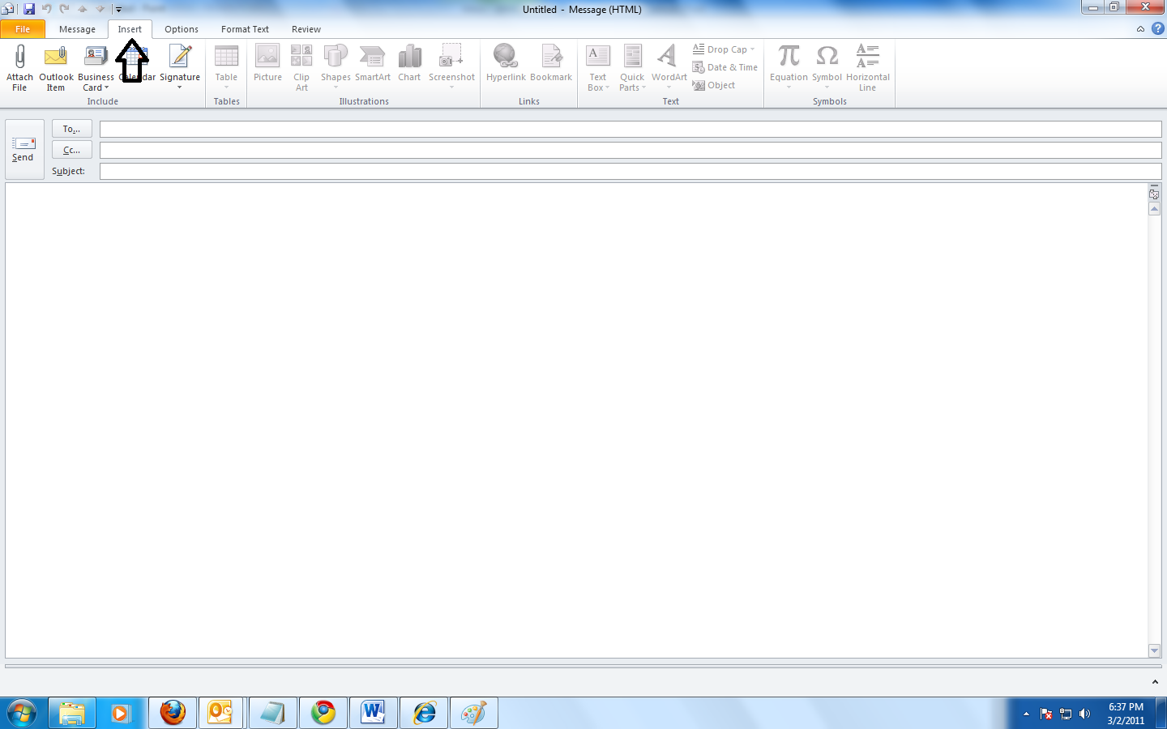Image resolution: width=1167 pixels, height=729 pixels.
Task: Open Google Chrome from the taskbar
Action: [x=323, y=713]
